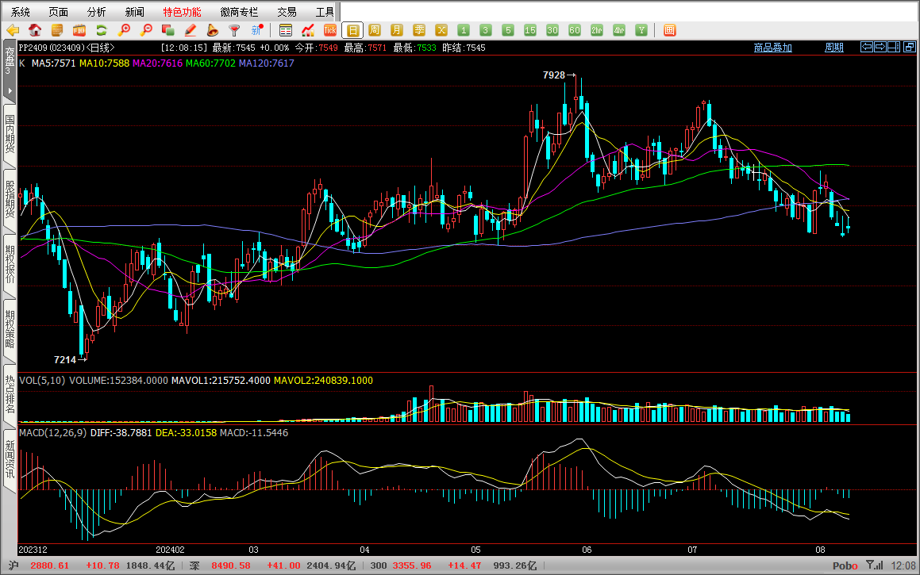Open the 特色功能 menu
The image size is (920, 575).
(x=182, y=12)
